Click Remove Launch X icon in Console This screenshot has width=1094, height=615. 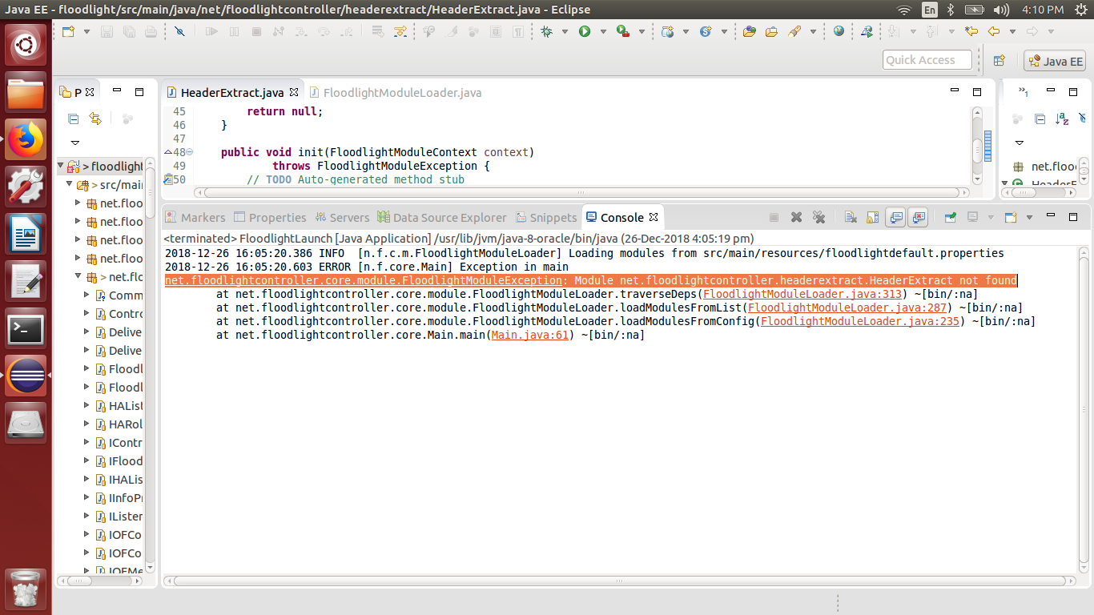tap(796, 217)
